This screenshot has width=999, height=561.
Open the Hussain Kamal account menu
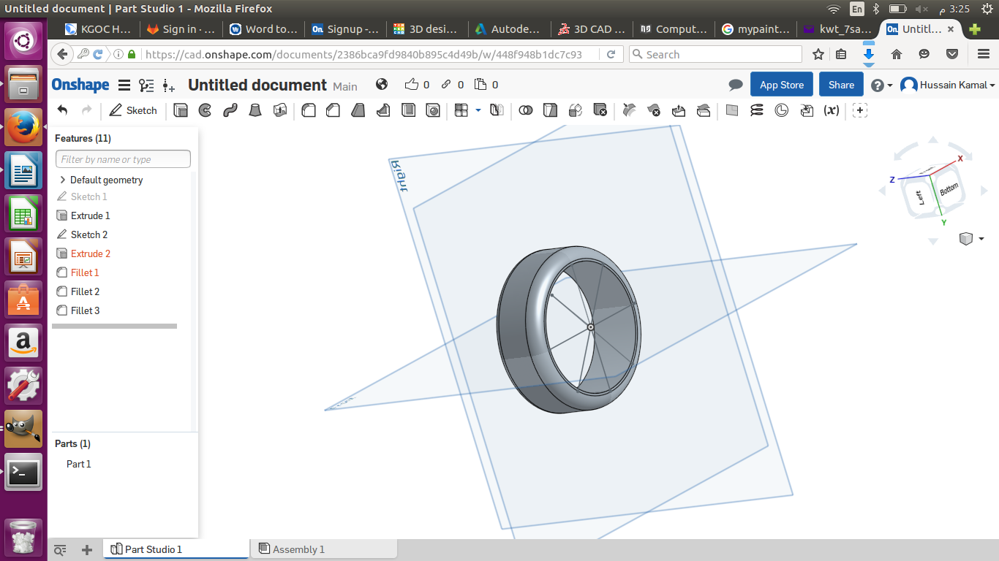pyautogui.click(x=949, y=85)
